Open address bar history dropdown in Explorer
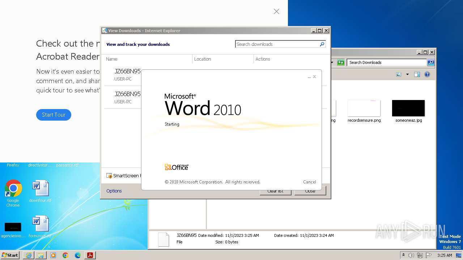Viewport: 463px width, 260px height. click(x=332, y=62)
